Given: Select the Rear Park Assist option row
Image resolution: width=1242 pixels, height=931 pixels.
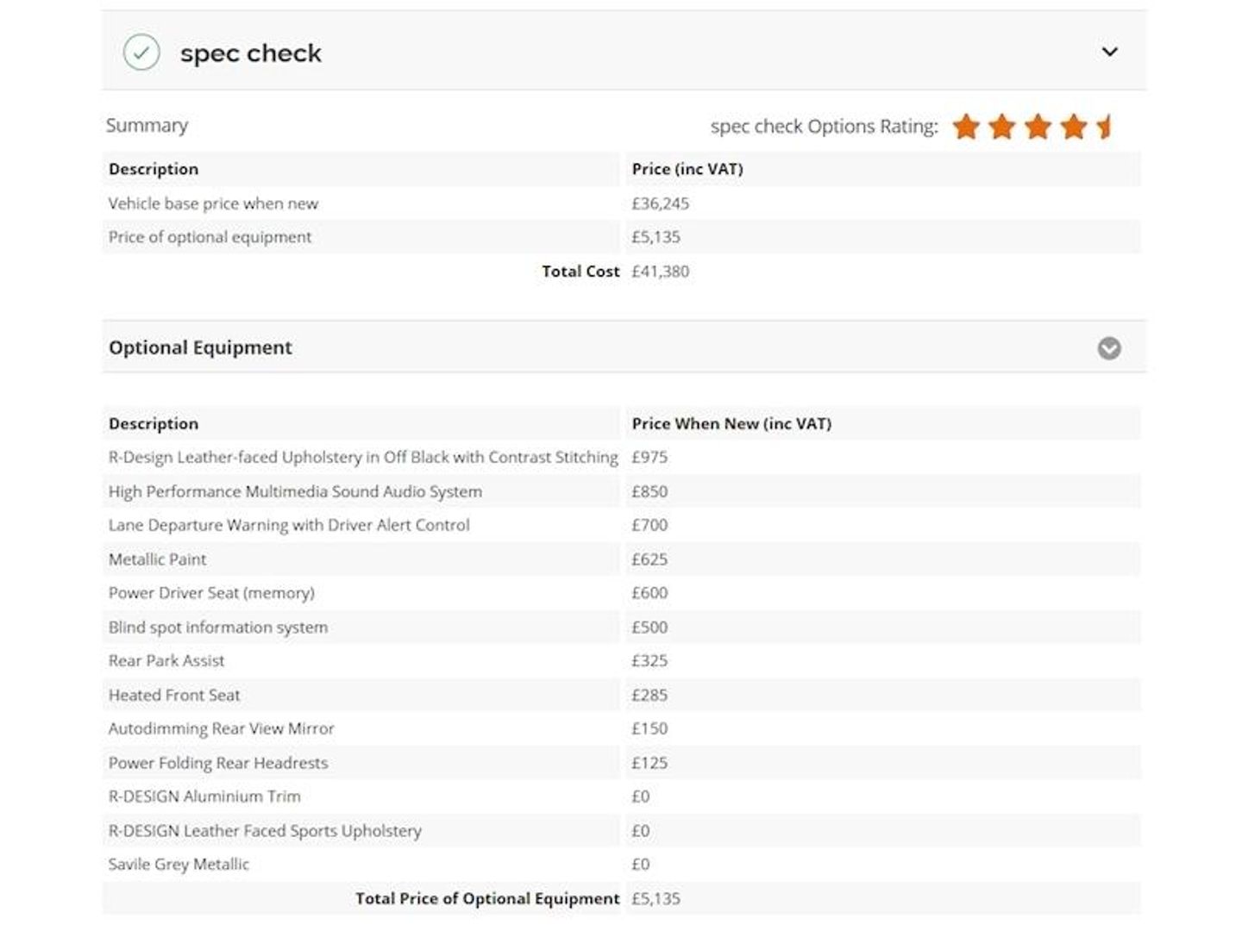Looking at the screenshot, I should coord(621,661).
